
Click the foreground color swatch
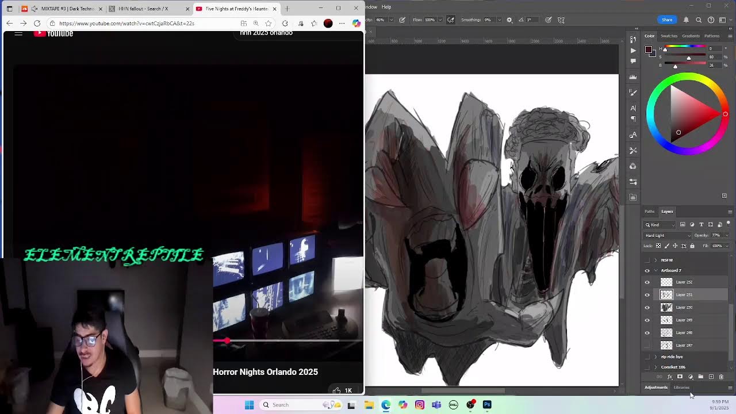[x=648, y=49]
